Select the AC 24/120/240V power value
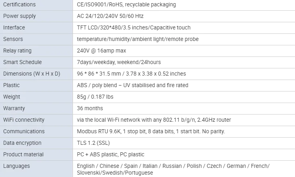The width and height of the screenshot is (295, 177). point(110,16)
